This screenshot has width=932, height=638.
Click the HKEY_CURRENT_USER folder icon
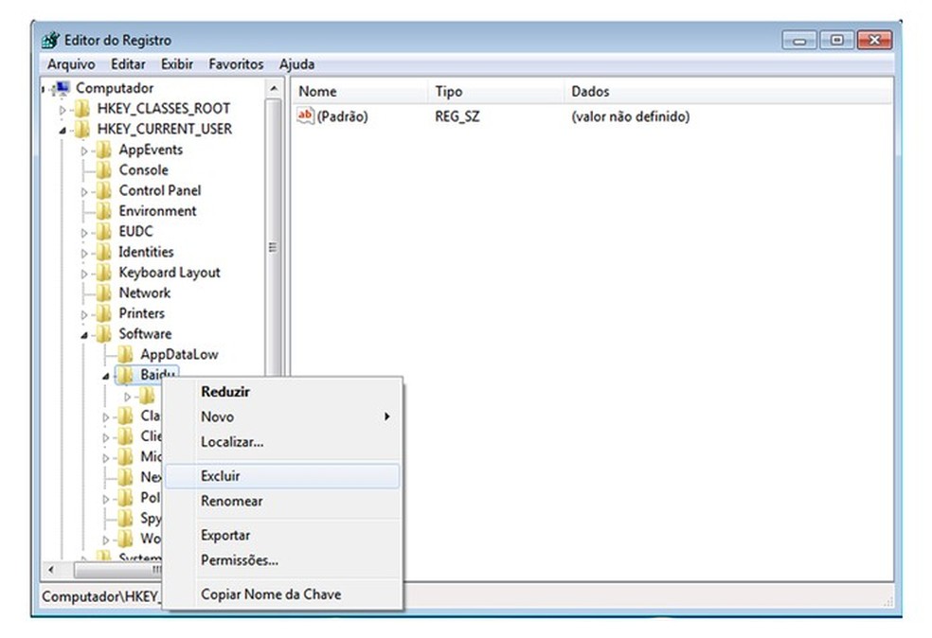click(x=81, y=129)
